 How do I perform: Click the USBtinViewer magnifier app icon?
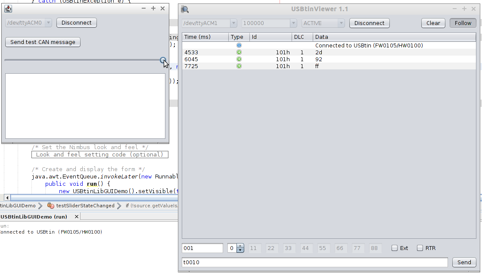(x=185, y=9)
